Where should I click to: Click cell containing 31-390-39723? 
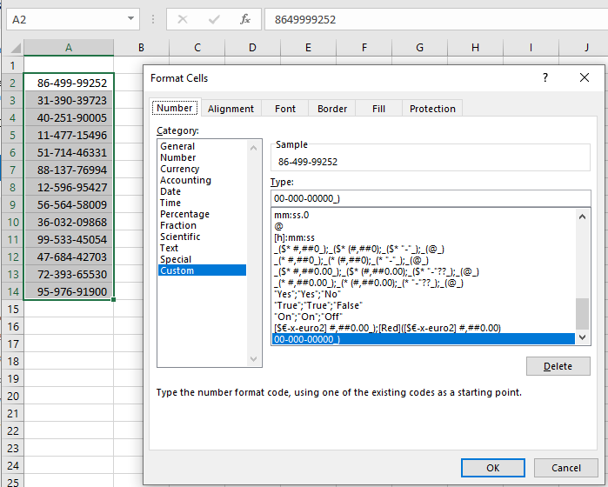pos(69,100)
